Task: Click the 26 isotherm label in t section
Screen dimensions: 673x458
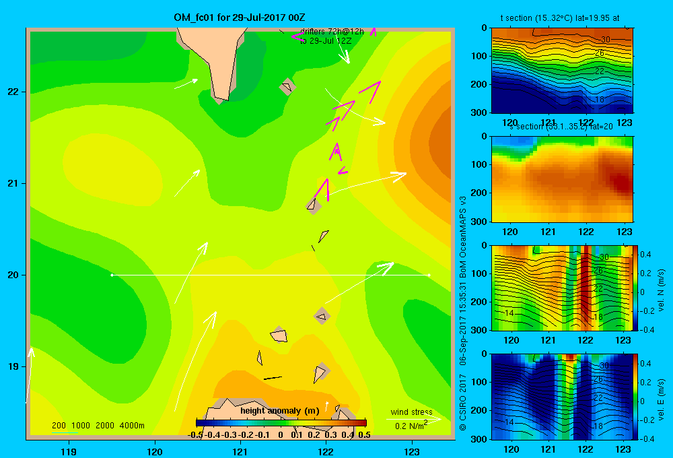Action: 599,53
